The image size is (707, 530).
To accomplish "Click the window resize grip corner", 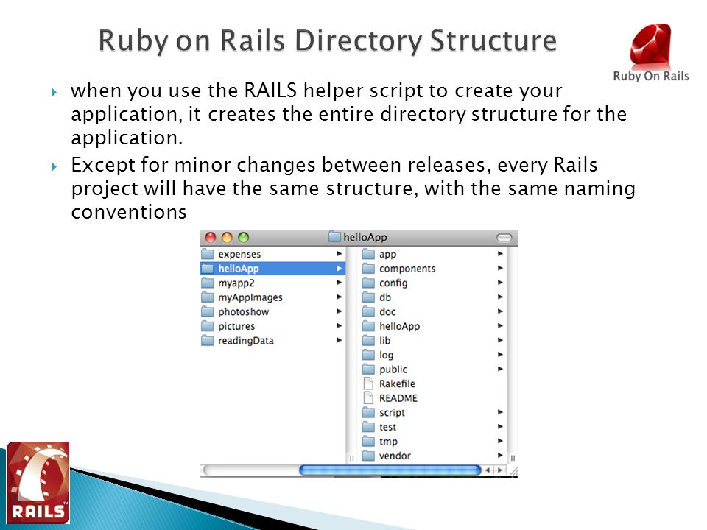I will [x=513, y=471].
